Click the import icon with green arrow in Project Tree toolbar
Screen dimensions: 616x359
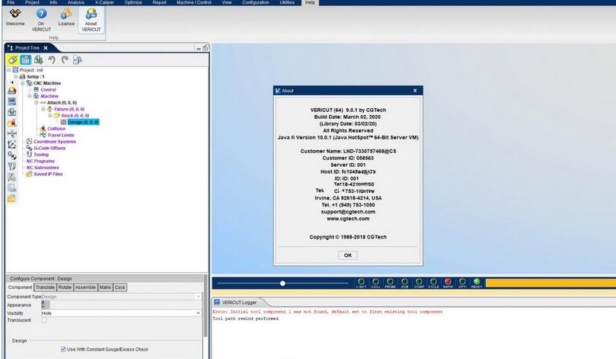tap(39, 59)
